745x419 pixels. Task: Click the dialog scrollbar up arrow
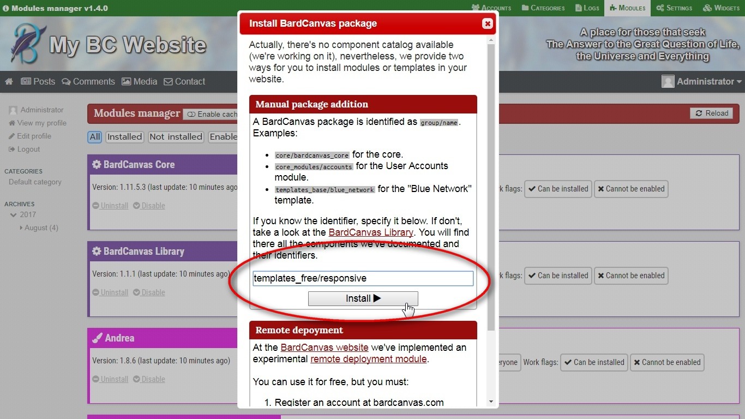[491, 40]
